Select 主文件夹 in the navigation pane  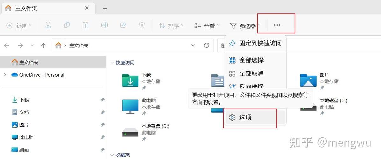click(53, 62)
